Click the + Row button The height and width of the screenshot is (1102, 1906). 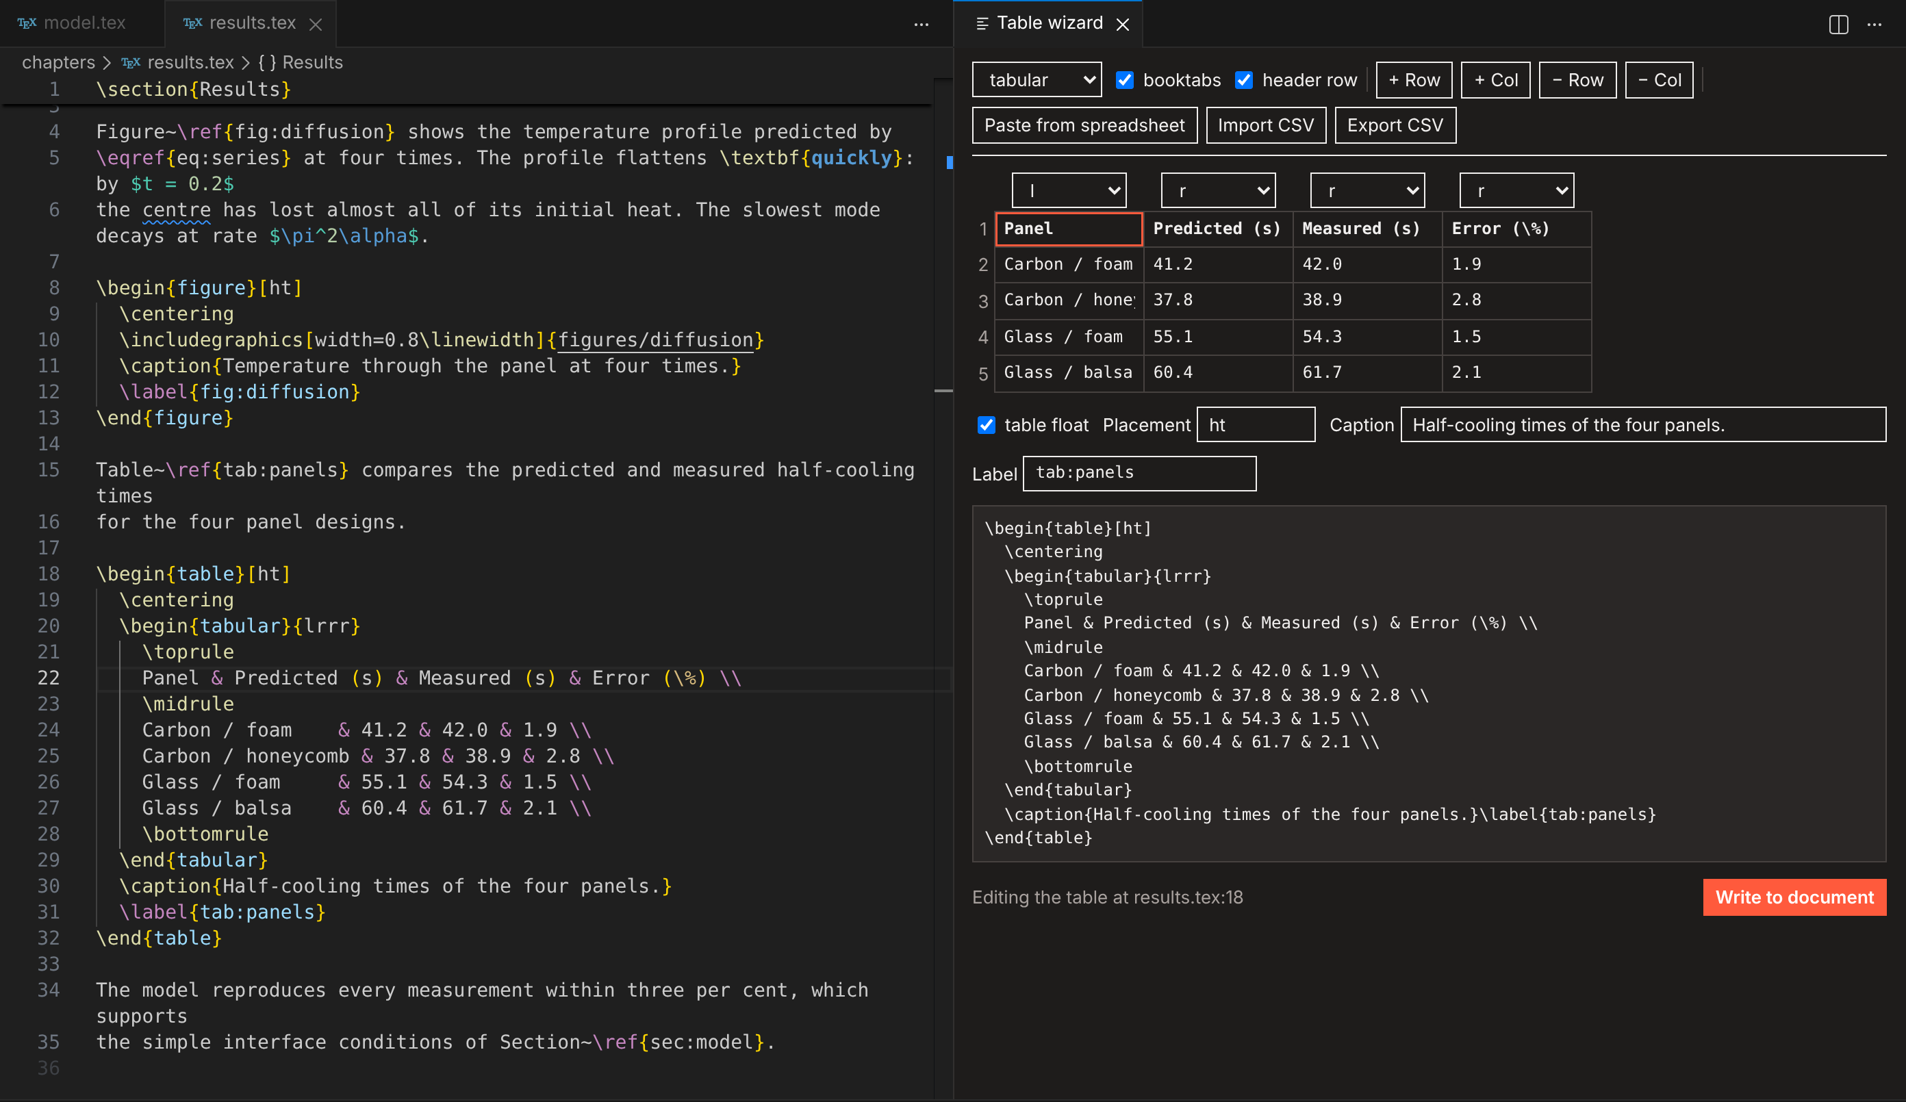(x=1414, y=80)
